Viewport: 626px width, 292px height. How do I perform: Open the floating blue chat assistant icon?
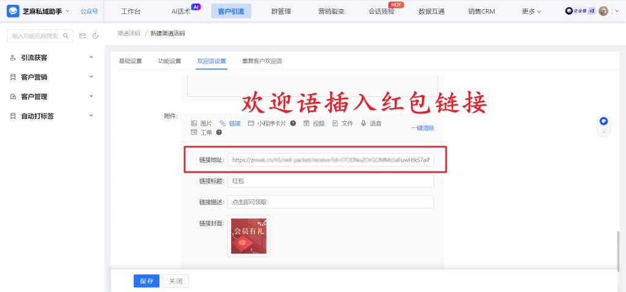tap(603, 121)
